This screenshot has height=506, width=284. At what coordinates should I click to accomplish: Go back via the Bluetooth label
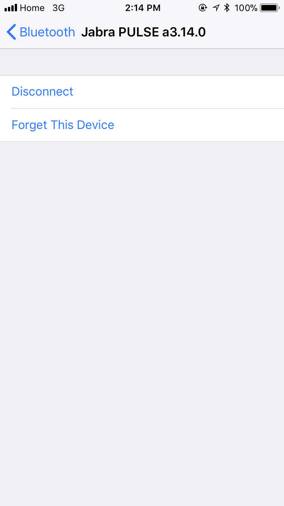(x=47, y=32)
